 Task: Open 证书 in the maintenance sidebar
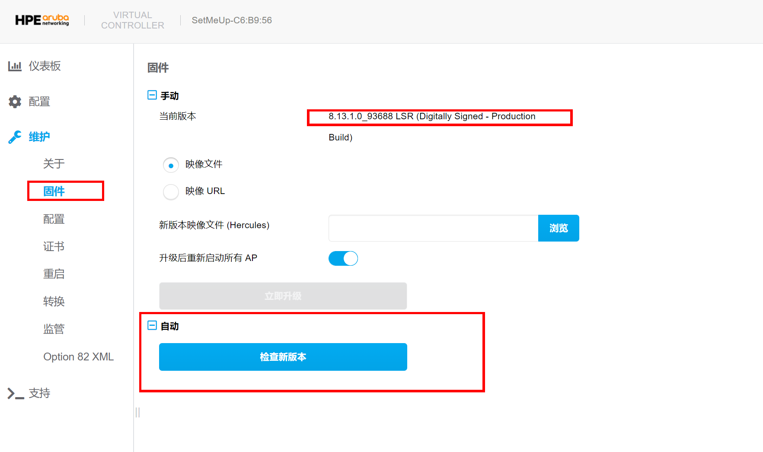(54, 246)
